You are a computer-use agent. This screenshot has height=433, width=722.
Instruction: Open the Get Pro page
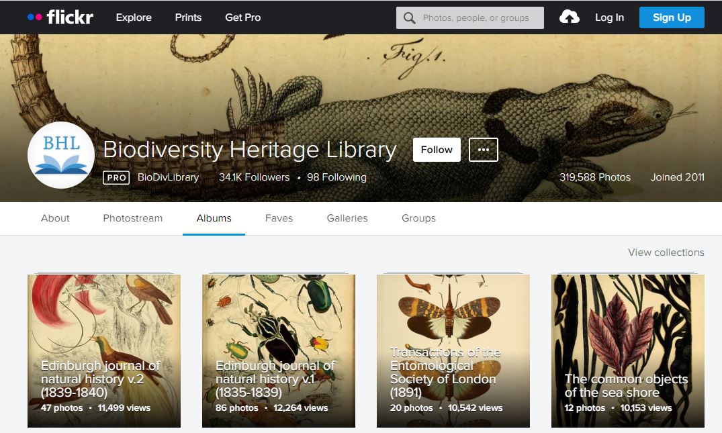pyautogui.click(x=242, y=17)
